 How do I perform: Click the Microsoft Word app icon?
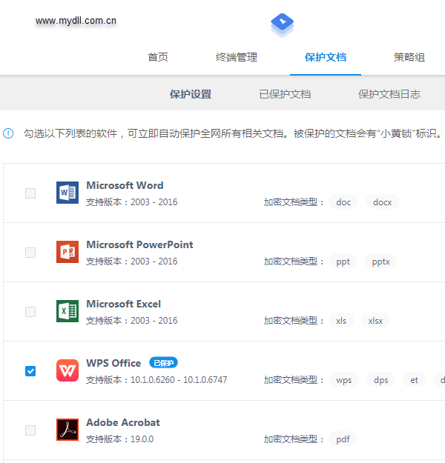pos(67,193)
